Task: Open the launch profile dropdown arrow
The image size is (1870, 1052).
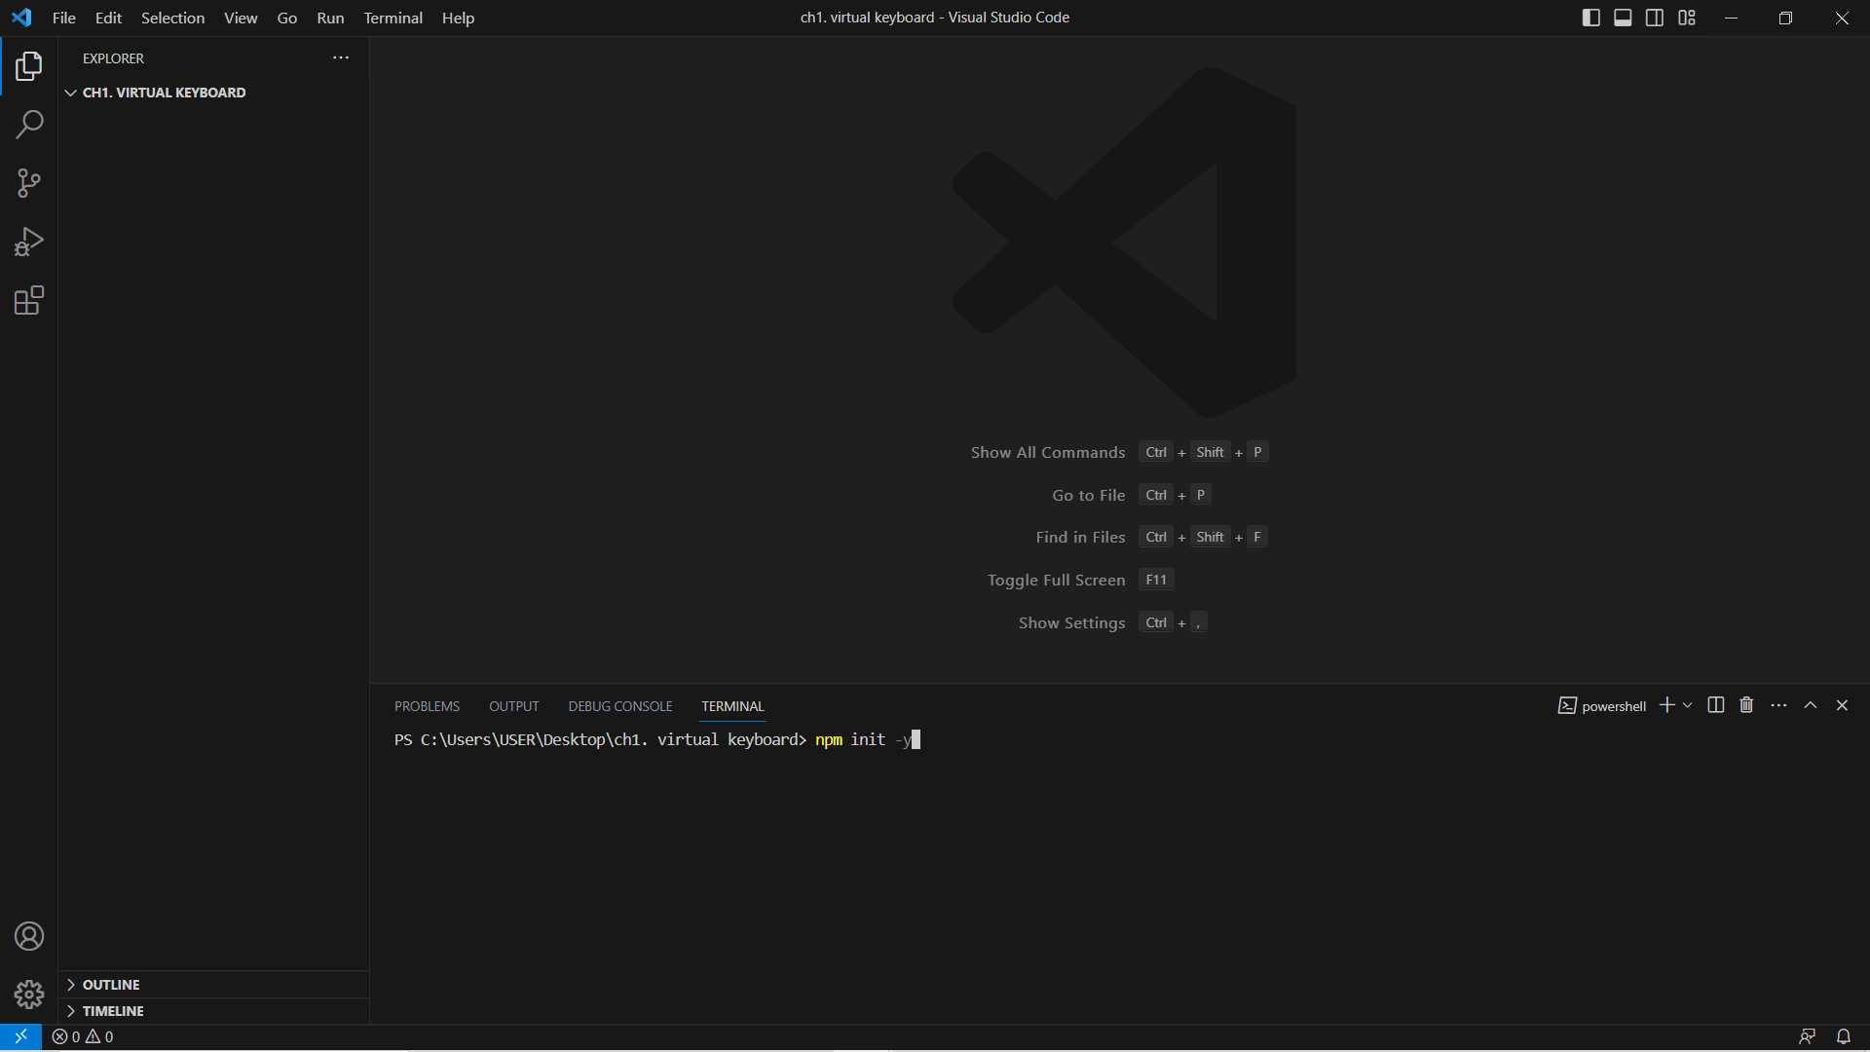Action: (1688, 705)
